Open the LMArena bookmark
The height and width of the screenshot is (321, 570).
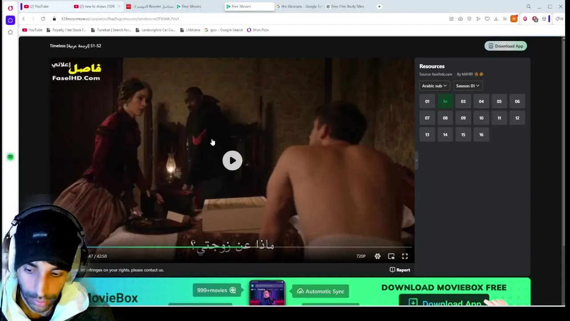pos(190,30)
